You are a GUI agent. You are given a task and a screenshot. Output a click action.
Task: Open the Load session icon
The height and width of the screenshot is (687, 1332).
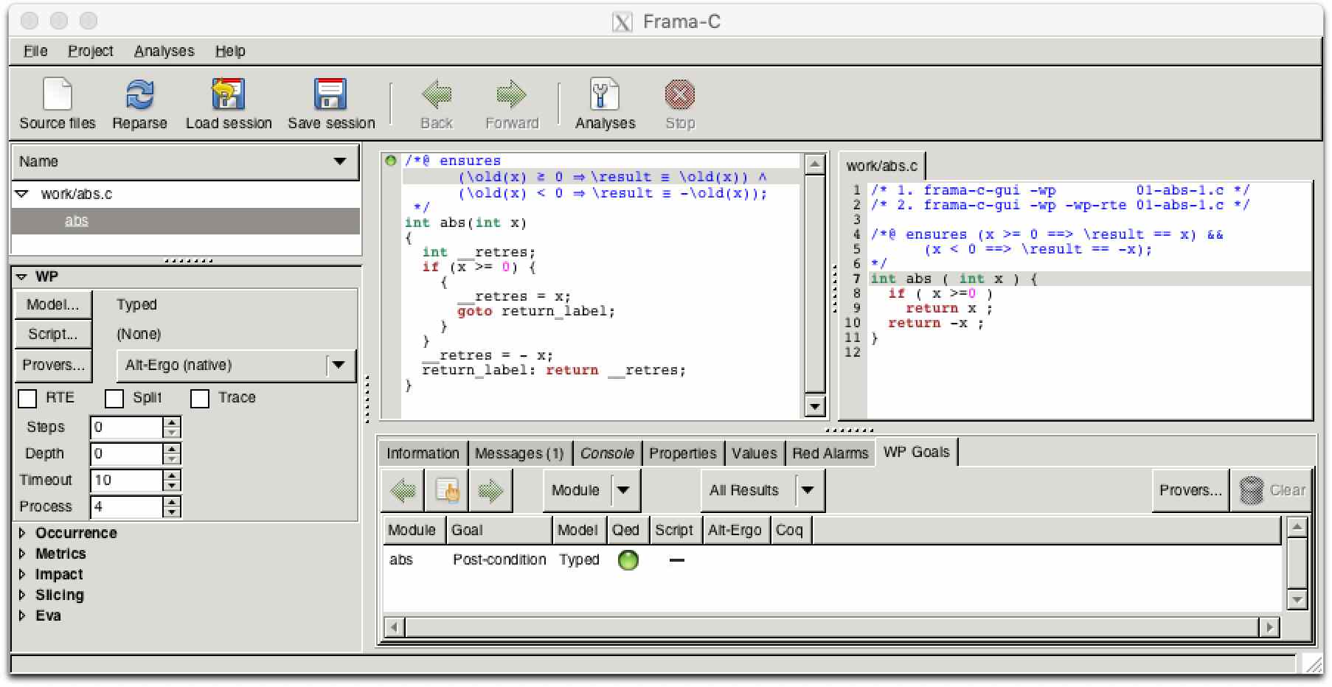(x=228, y=95)
